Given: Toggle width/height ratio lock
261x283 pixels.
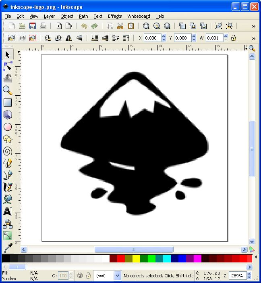Looking at the screenshot, I should click(x=233, y=38).
